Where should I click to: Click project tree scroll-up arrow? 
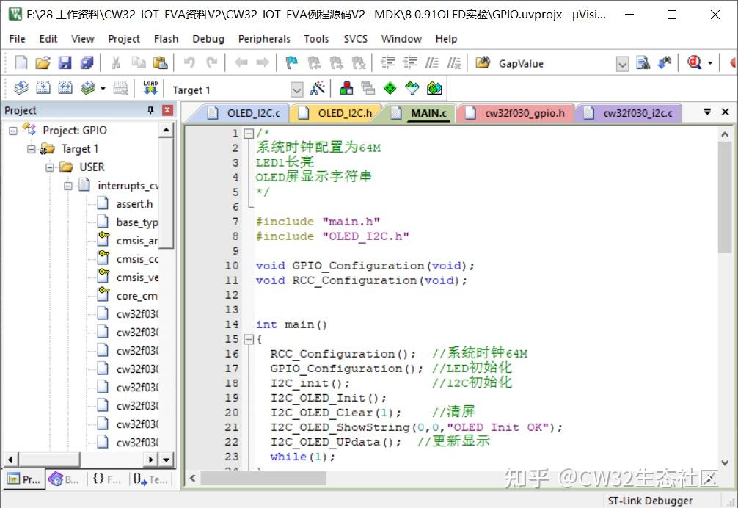[166, 130]
